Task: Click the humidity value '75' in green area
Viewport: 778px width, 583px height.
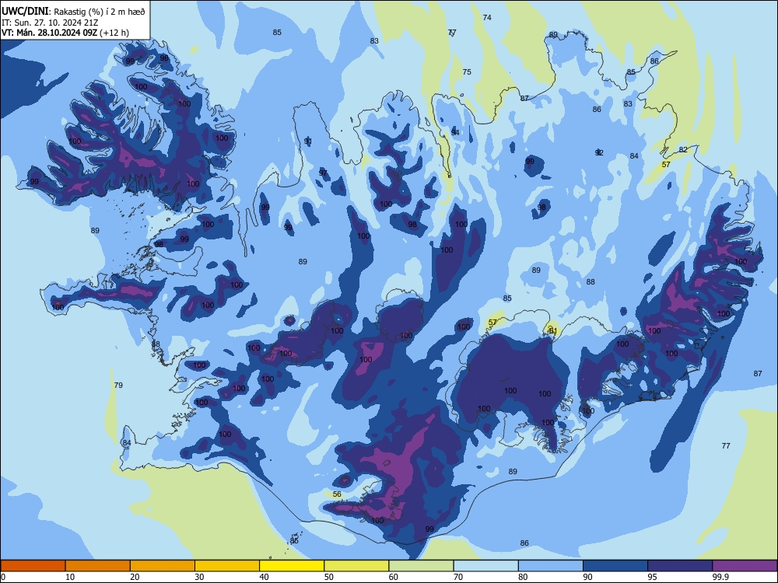Action: pyautogui.click(x=467, y=72)
